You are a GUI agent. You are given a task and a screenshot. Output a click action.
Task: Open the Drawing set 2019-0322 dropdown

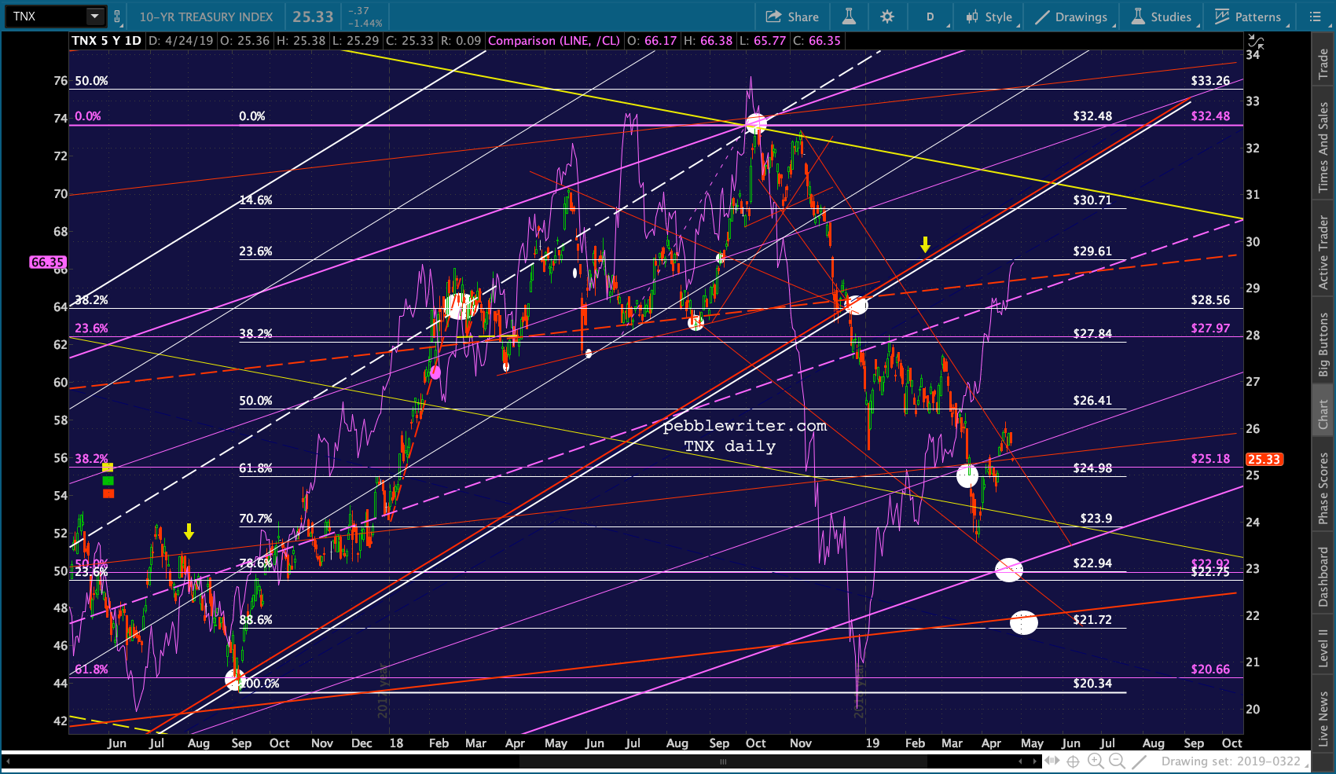(x=1234, y=761)
